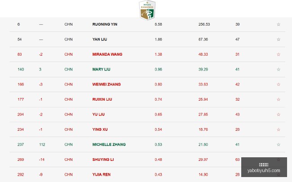Viewport: 292px width, 182px height.
Task: View Miranda Wang's player page
Action: (x=107, y=54)
